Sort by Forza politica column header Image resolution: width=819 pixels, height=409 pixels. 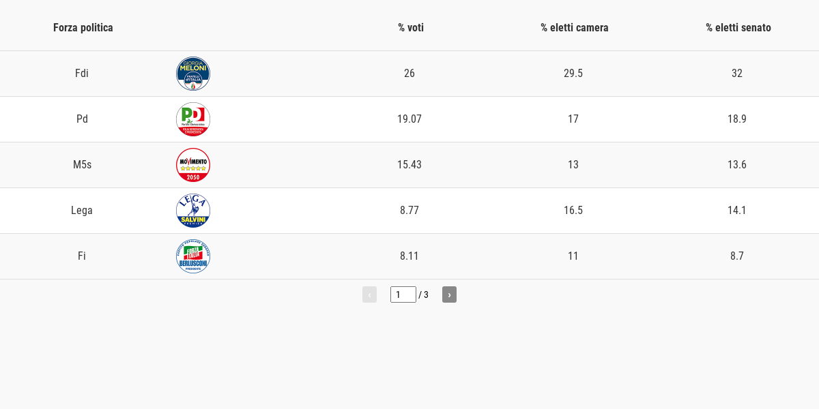(x=83, y=28)
